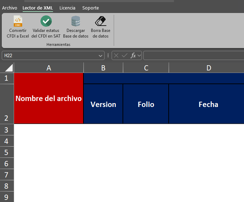Screen dimensions: 244x202
Task: Click the Fecha header cell
Action: click(208, 104)
